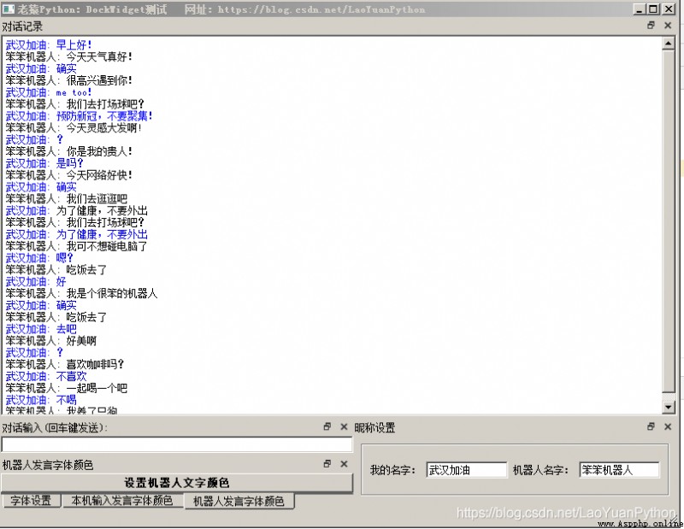
Task: Click the message 武汉加油: 是吗?
Action: 44,163
